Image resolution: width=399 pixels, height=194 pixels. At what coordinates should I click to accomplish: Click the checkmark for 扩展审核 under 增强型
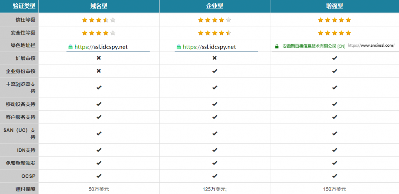point(334,58)
